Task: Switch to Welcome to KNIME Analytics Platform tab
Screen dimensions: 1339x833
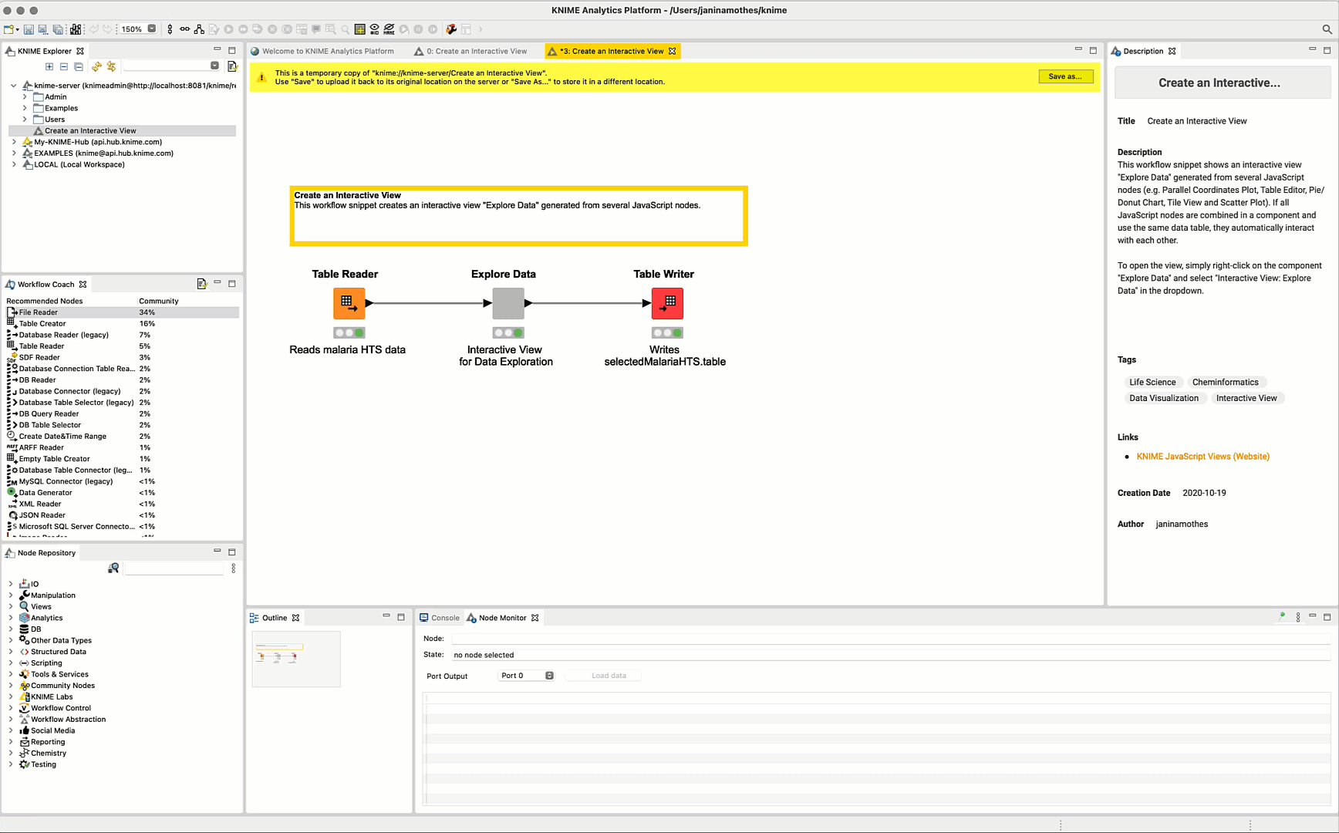Action: pos(322,51)
